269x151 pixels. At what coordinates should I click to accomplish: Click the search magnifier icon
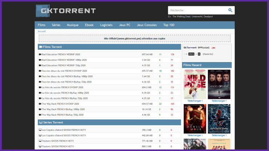[x=230, y=10]
